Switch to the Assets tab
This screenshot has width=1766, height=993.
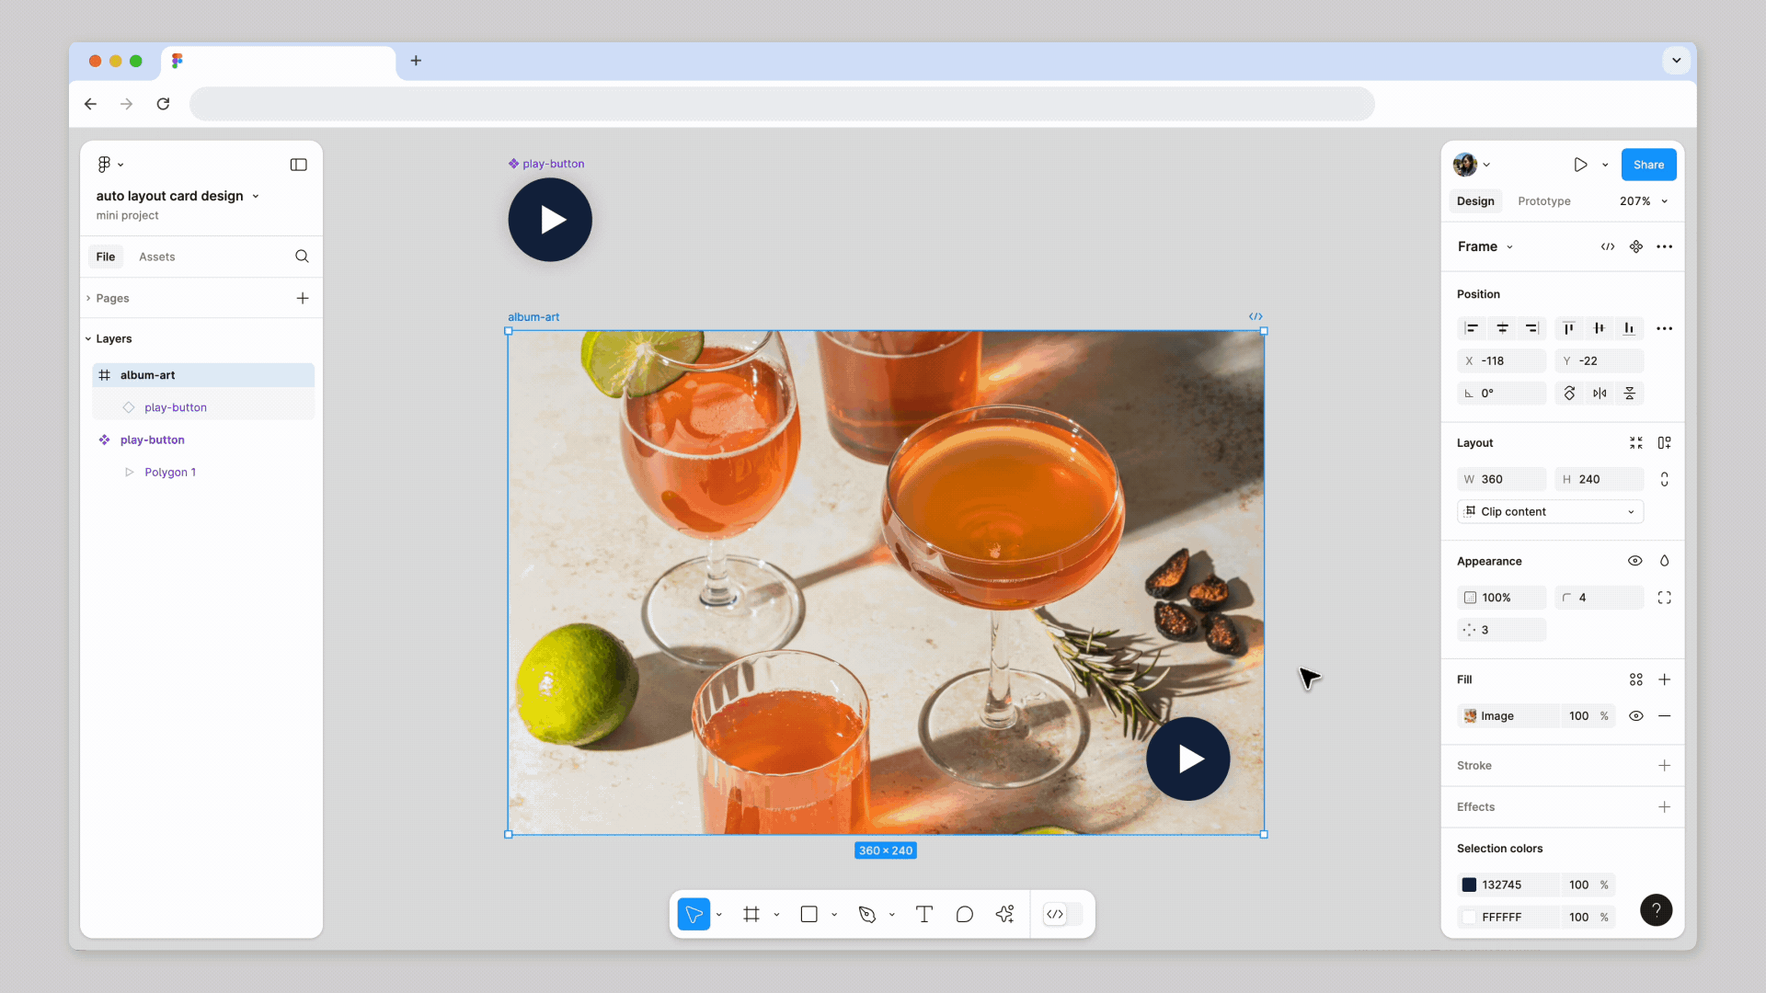pos(156,257)
